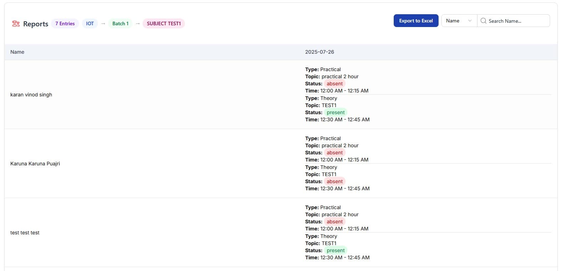Click the SUBJECT TEST1 breadcrumb tag
This screenshot has width=564, height=271.
click(164, 24)
